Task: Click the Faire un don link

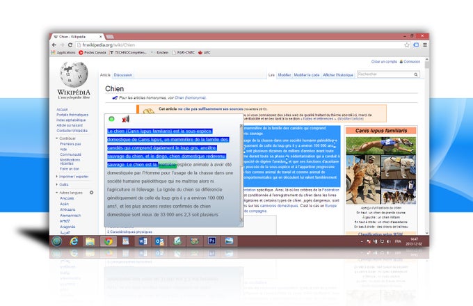Action: [x=70, y=169]
